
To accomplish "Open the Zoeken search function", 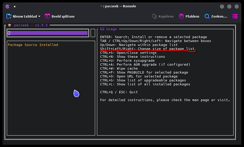I will [x=216, y=16].
